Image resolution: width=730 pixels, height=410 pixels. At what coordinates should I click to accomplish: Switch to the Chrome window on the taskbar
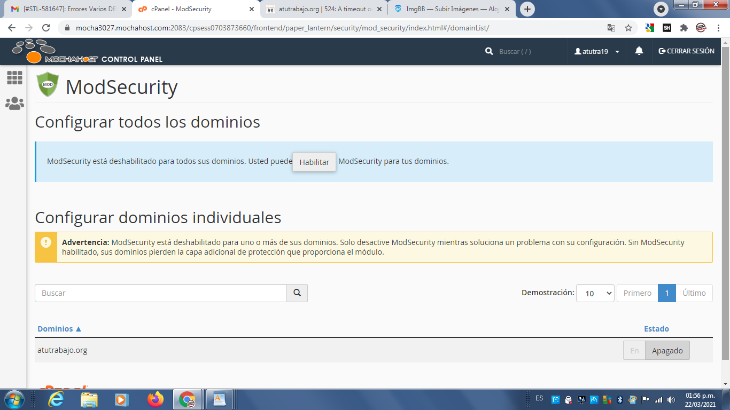coord(187,399)
